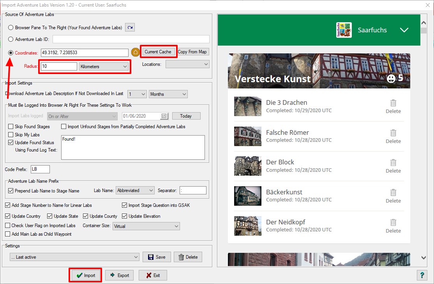
Task: Open Die 3 Drachen thumbnail
Action: (248, 106)
